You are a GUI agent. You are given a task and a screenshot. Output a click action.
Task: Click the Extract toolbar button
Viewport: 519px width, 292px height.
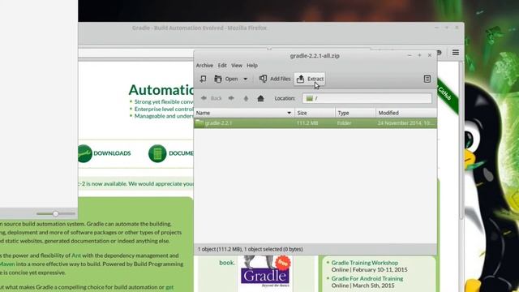point(310,79)
